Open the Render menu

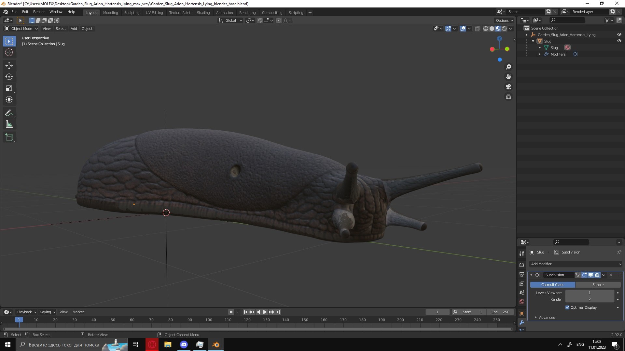39,12
